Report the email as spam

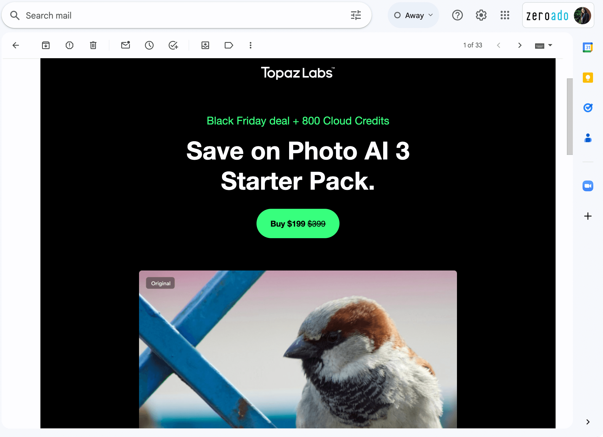coord(69,45)
